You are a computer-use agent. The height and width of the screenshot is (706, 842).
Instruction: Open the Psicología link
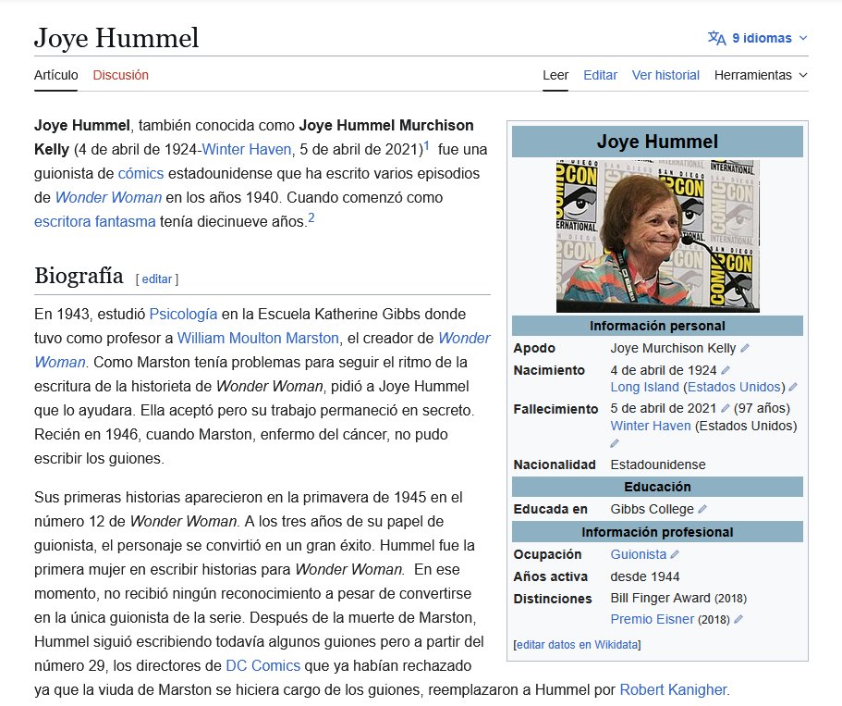pos(183,314)
